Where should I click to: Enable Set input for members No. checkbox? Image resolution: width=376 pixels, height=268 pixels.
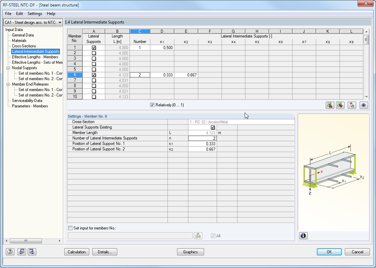click(70, 228)
